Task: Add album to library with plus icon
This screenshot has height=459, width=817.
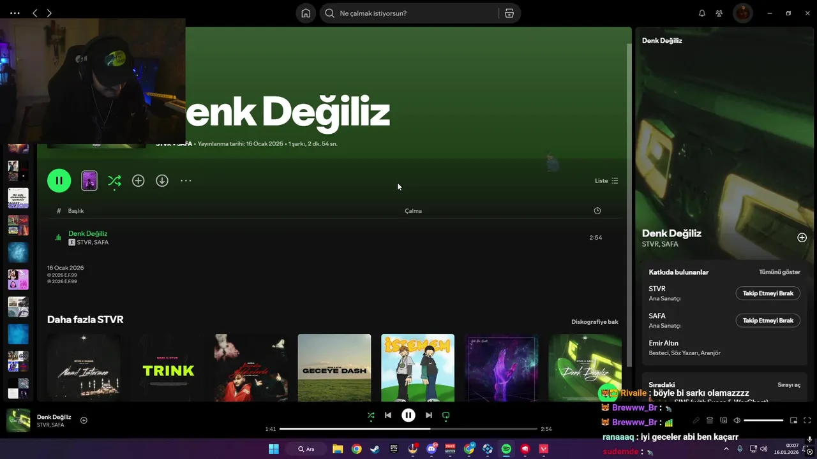Action: [138, 180]
